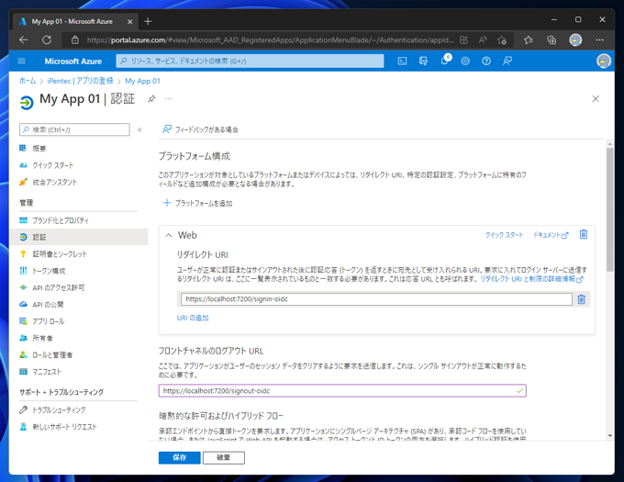Open the split screen browser icon
Image resolution: width=624 pixels, height=482 pixels.
point(463,39)
